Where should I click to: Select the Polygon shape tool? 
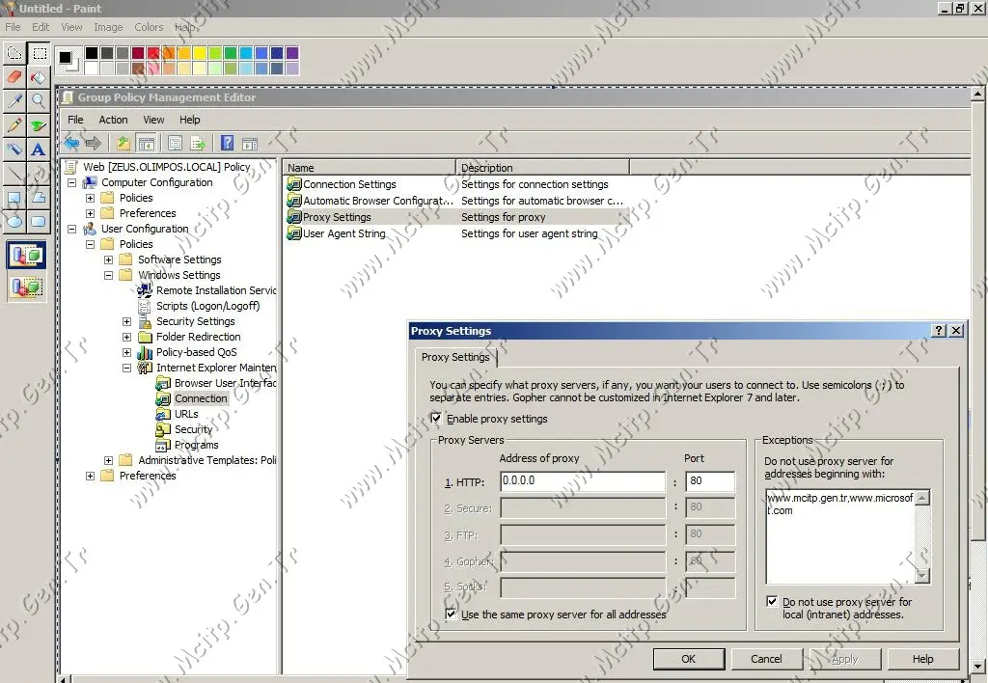(39, 197)
